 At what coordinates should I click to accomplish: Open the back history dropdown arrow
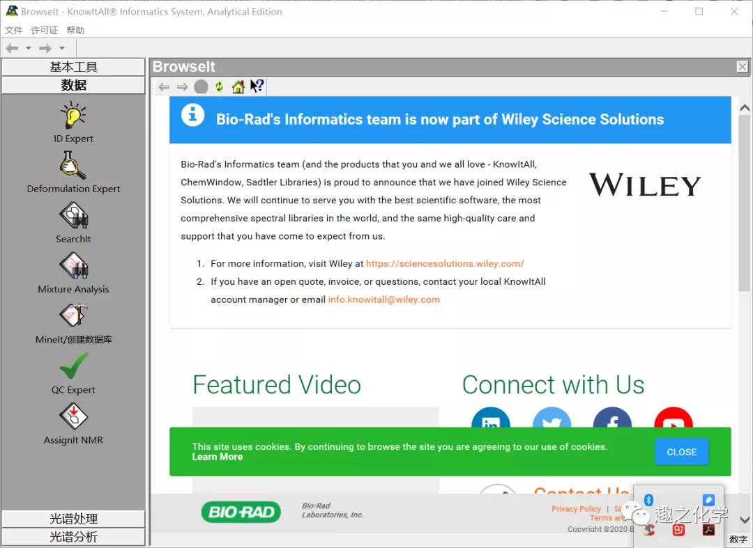[29, 48]
